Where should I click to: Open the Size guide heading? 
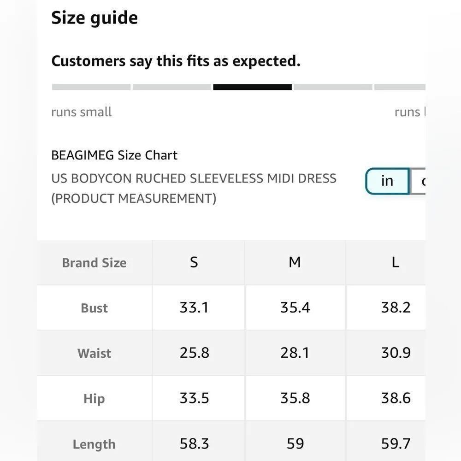95,18
